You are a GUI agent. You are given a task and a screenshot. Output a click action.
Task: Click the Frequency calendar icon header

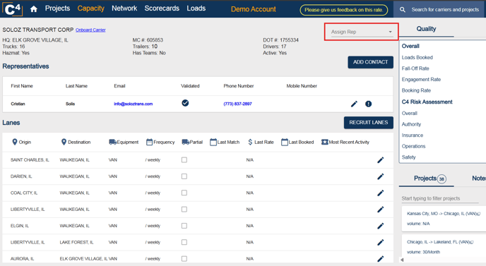149,142
